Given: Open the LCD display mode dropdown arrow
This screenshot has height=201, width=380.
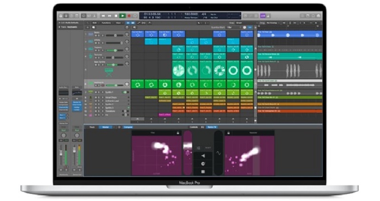Looking at the screenshot, I should pyautogui.click(x=240, y=16).
